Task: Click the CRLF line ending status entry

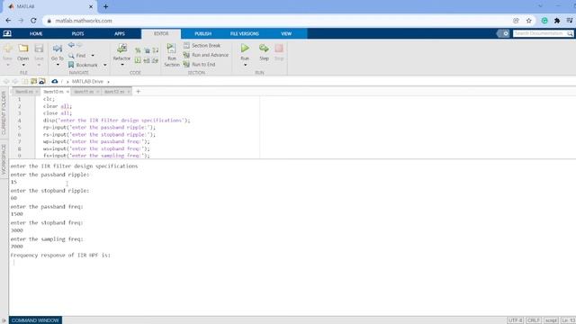Action: (x=534, y=320)
